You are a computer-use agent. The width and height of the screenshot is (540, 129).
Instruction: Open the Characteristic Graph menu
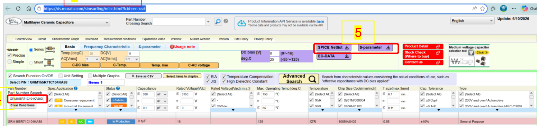click(65, 39)
